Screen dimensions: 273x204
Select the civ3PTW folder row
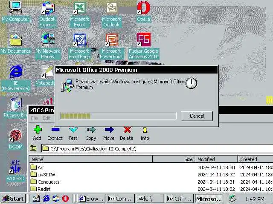coord(151,175)
